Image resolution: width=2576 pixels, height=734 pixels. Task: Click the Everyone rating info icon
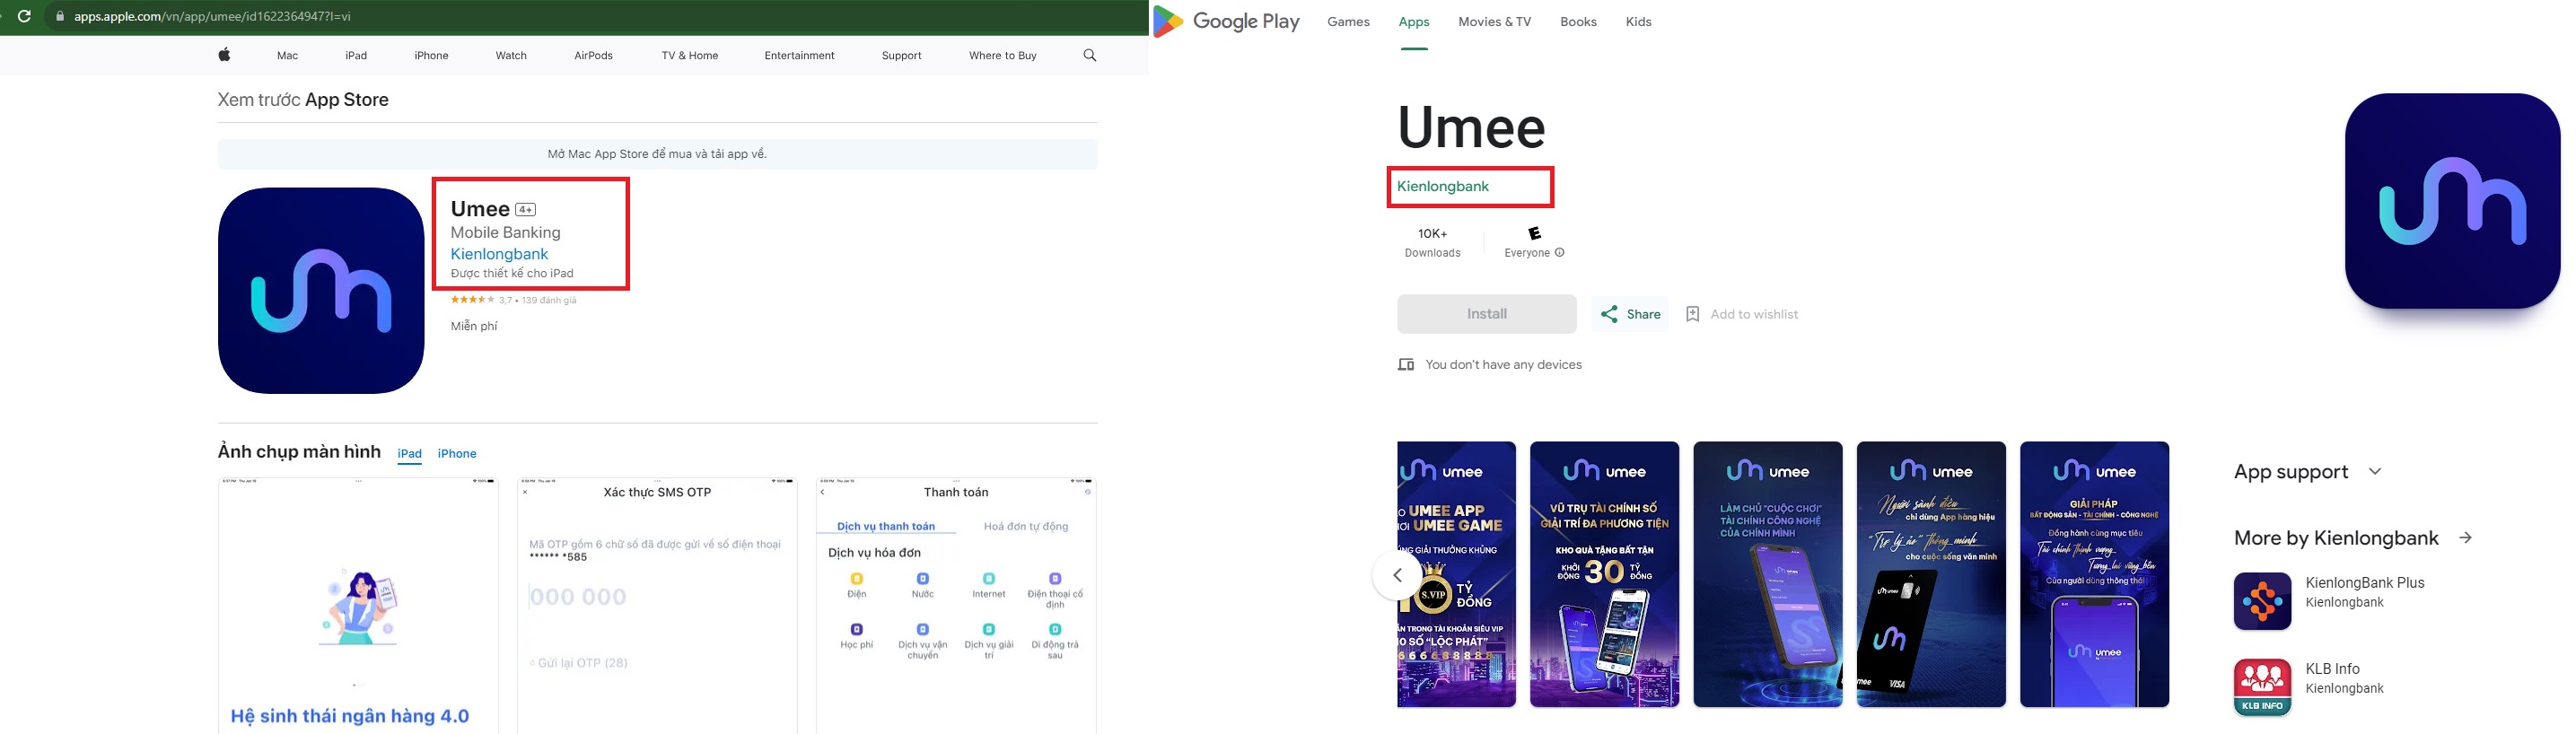pos(1560,253)
